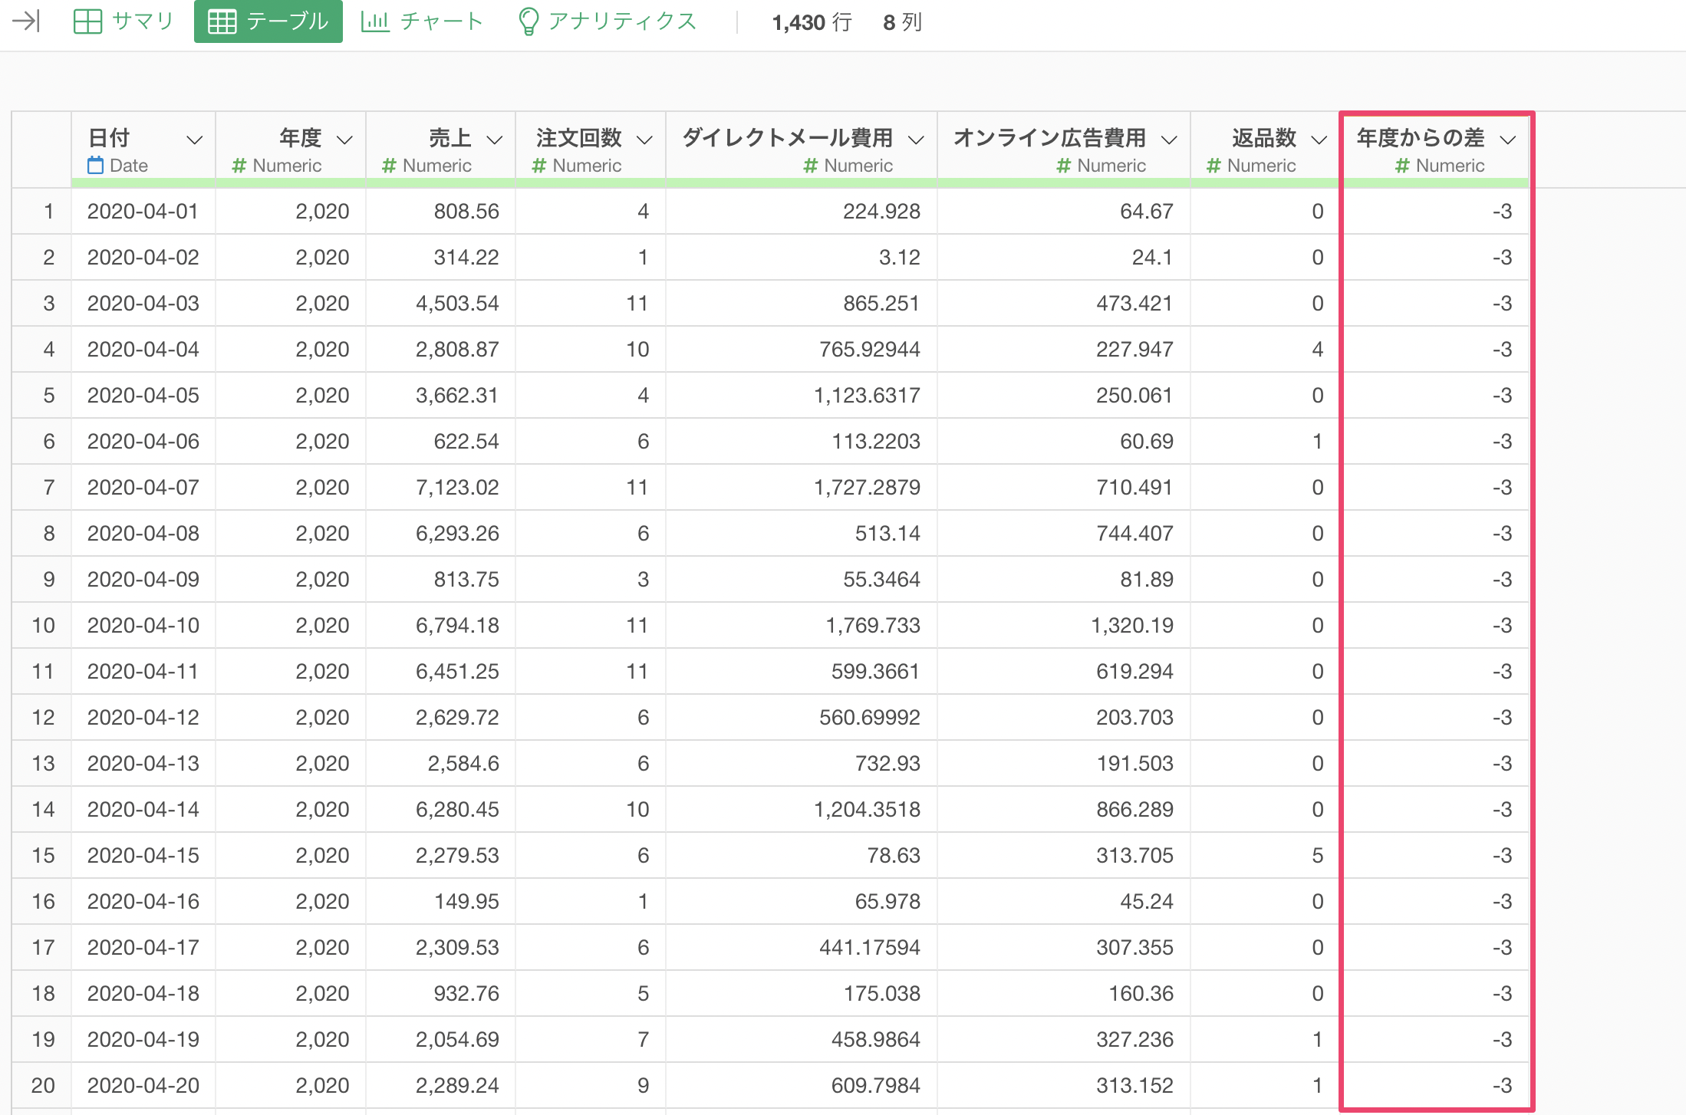This screenshot has height=1115, width=1686.
Task: Open the 注文回数 column dropdown menu
Action: [x=645, y=140]
